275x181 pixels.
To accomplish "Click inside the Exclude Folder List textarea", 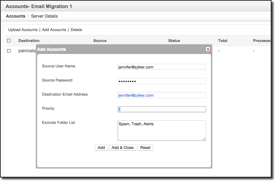I will 162,131.
